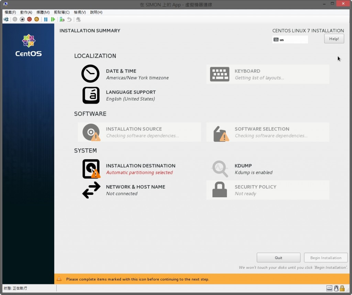Click the warning triangle in the orange notice bar
The height and width of the screenshot is (295, 352).
(59, 279)
